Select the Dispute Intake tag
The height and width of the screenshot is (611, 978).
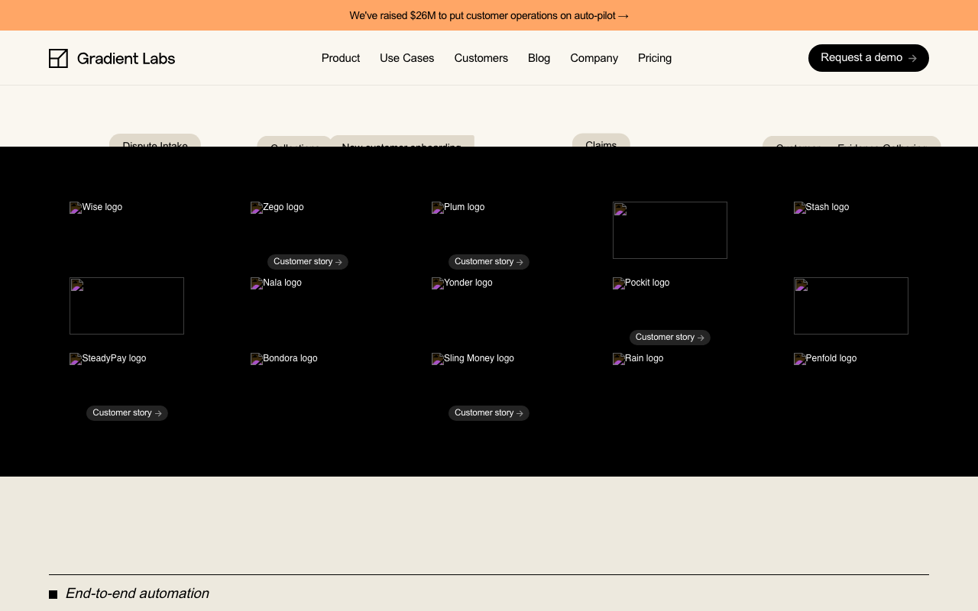pyautogui.click(x=155, y=141)
